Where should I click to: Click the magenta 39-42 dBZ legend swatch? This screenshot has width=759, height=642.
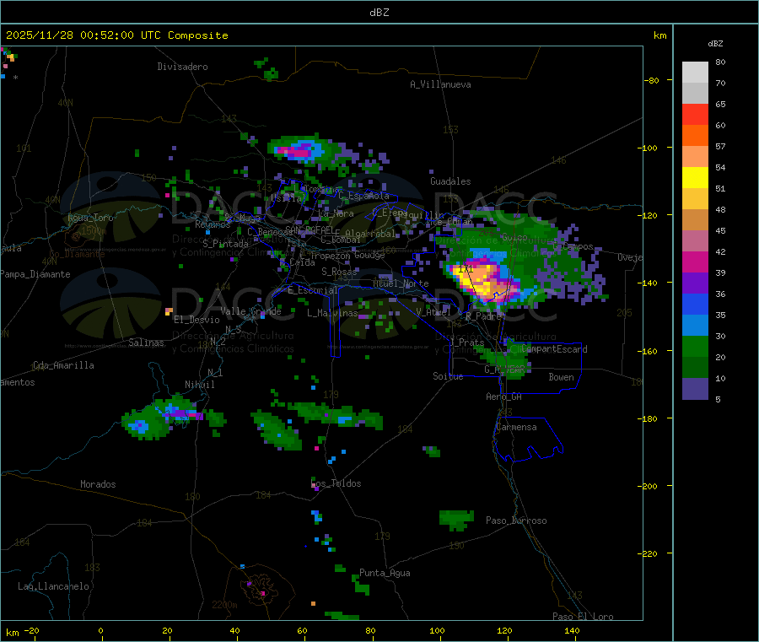[x=695, y=262]
